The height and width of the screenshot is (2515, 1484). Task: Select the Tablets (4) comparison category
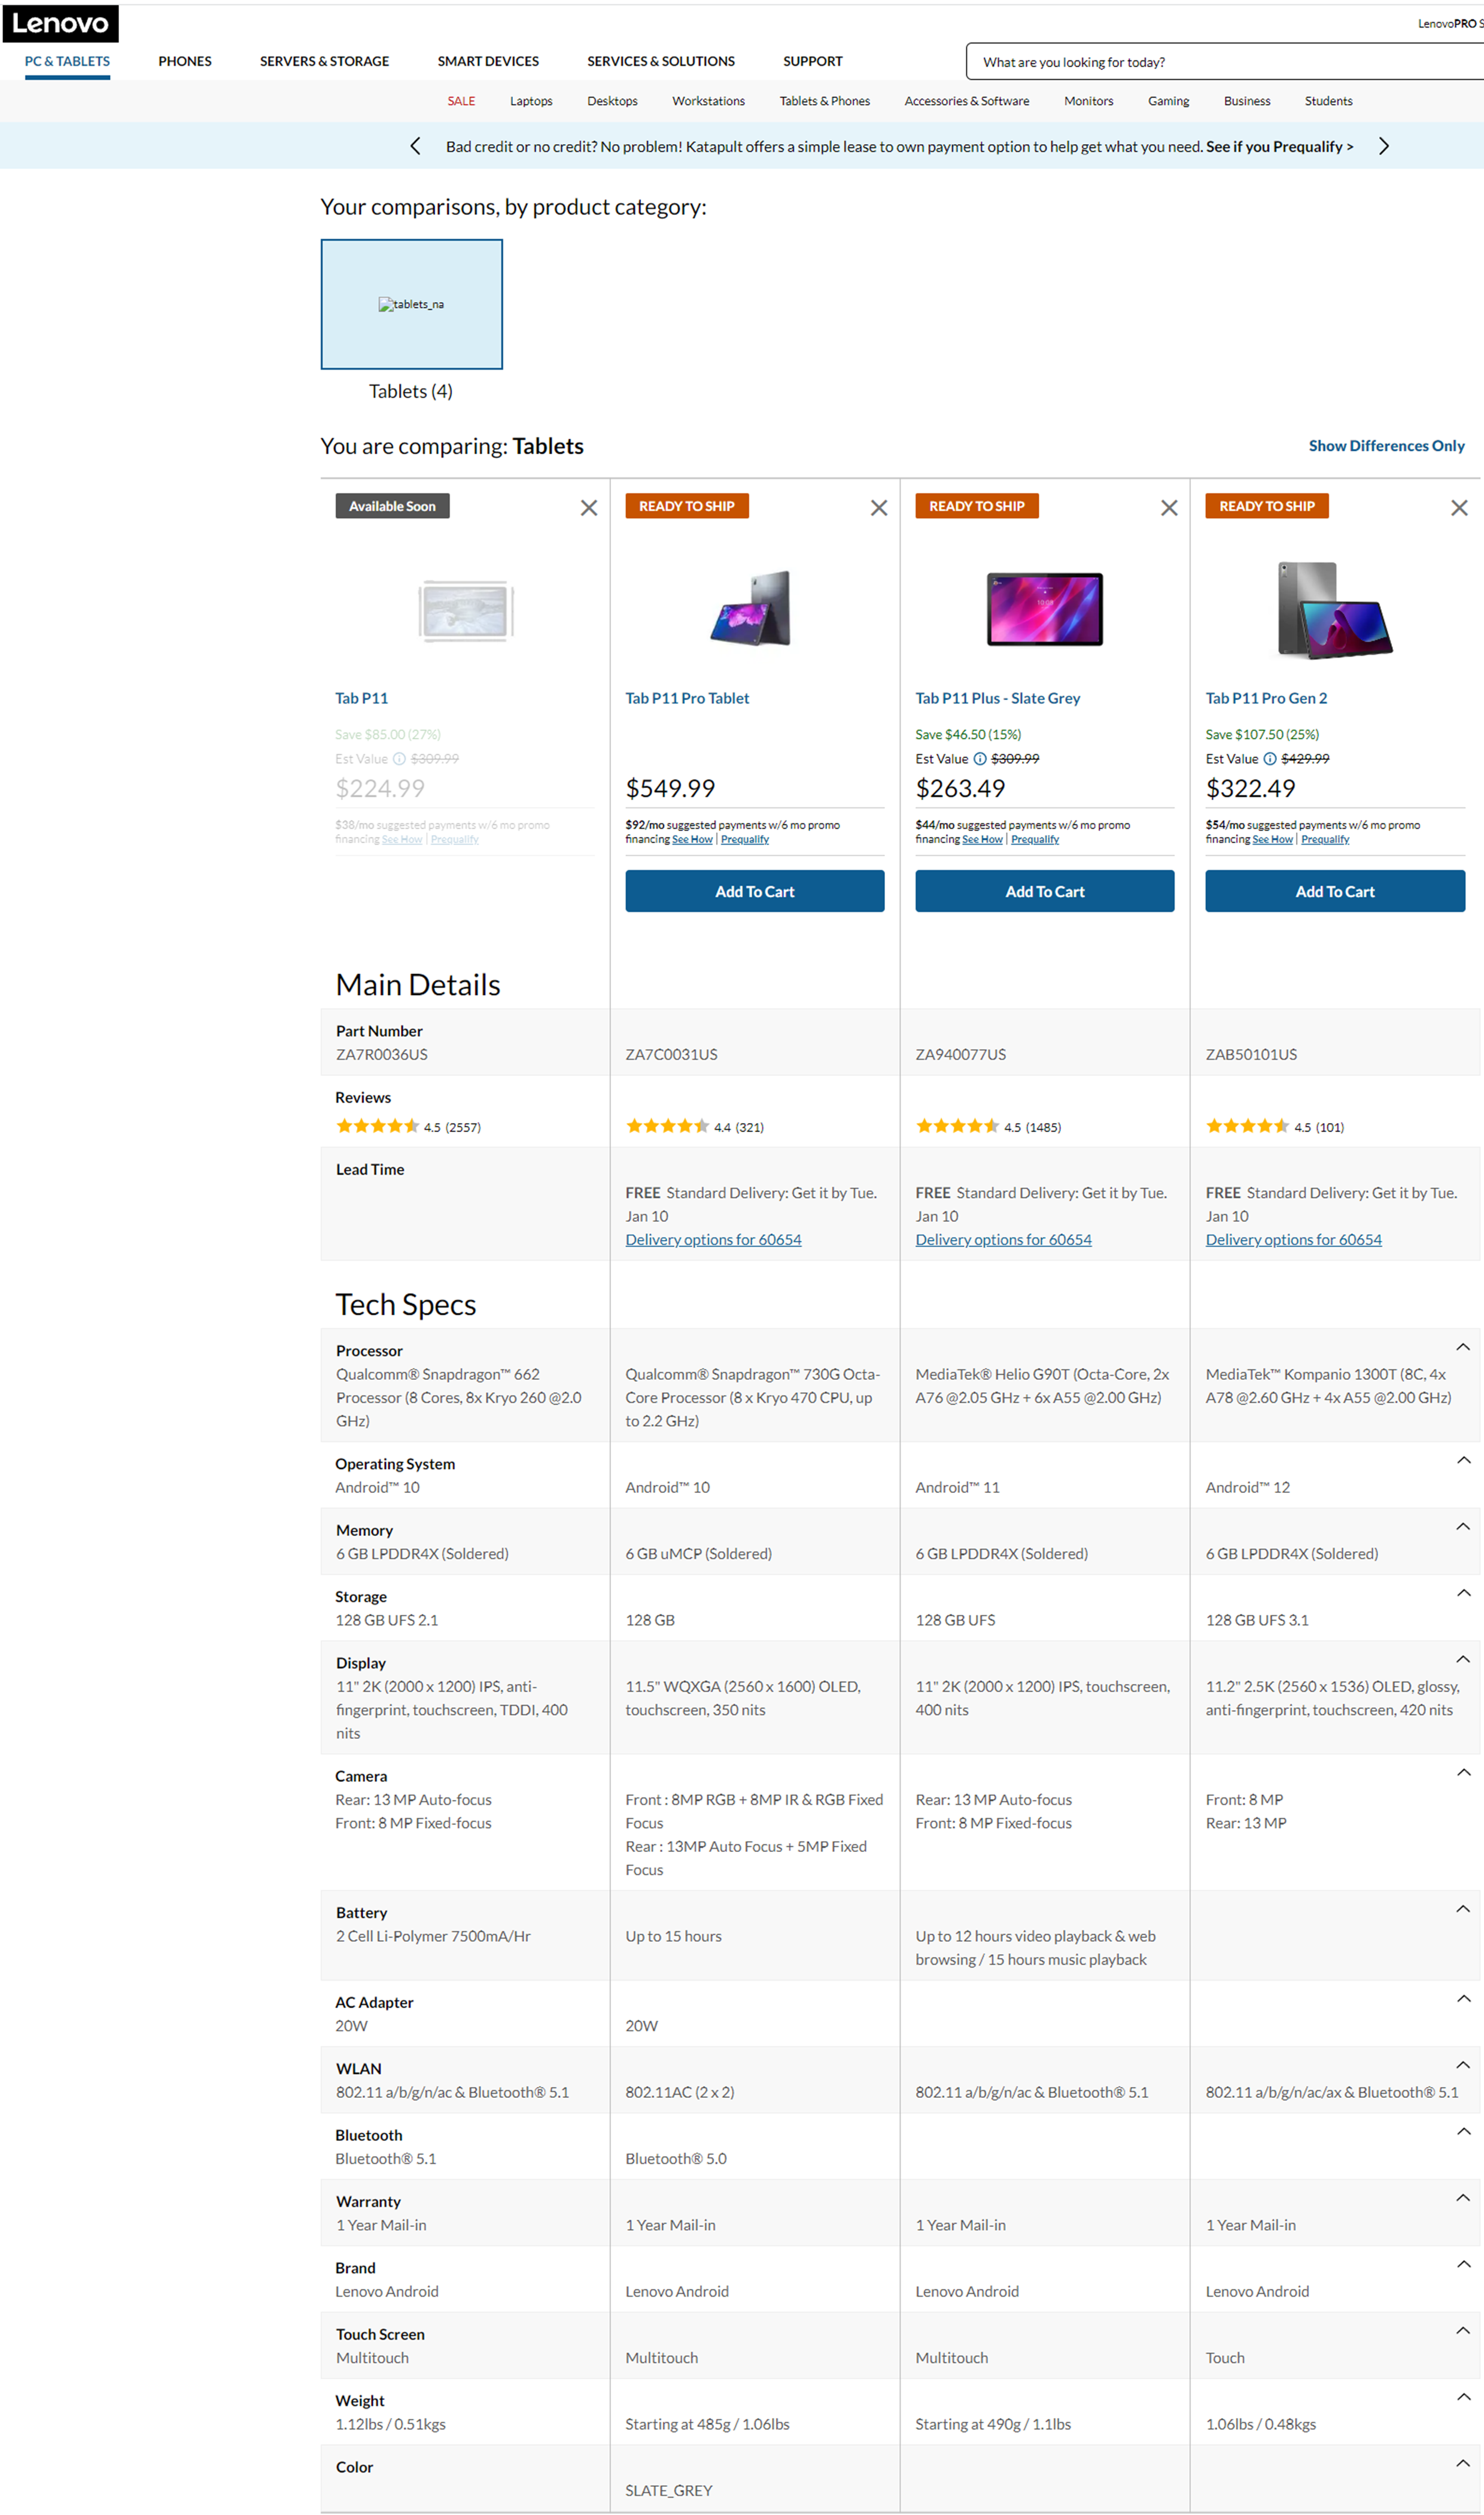click(411, 304)
